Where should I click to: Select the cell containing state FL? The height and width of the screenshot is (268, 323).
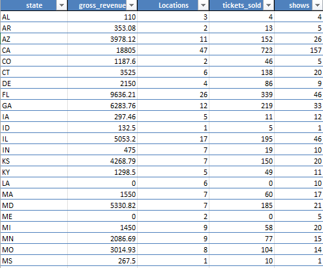[x=34, y=95]
